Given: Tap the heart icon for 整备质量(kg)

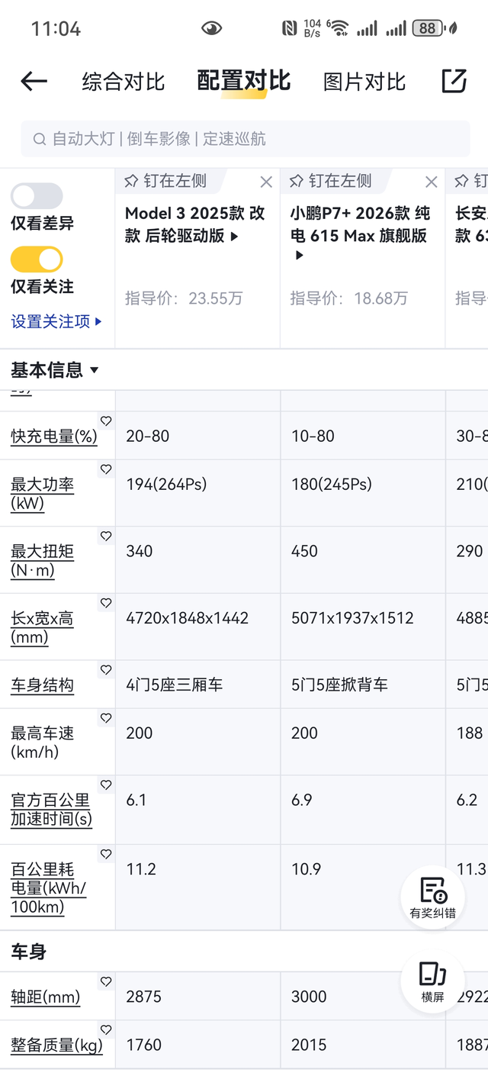Looking at the screenshot, I should click(106, 1030).
